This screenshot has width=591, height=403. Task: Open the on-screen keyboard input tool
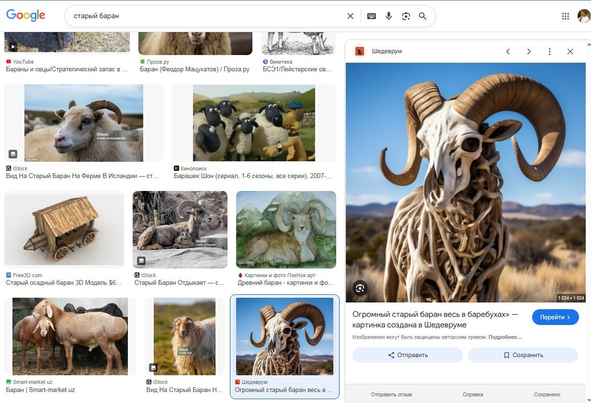point(371,16)
